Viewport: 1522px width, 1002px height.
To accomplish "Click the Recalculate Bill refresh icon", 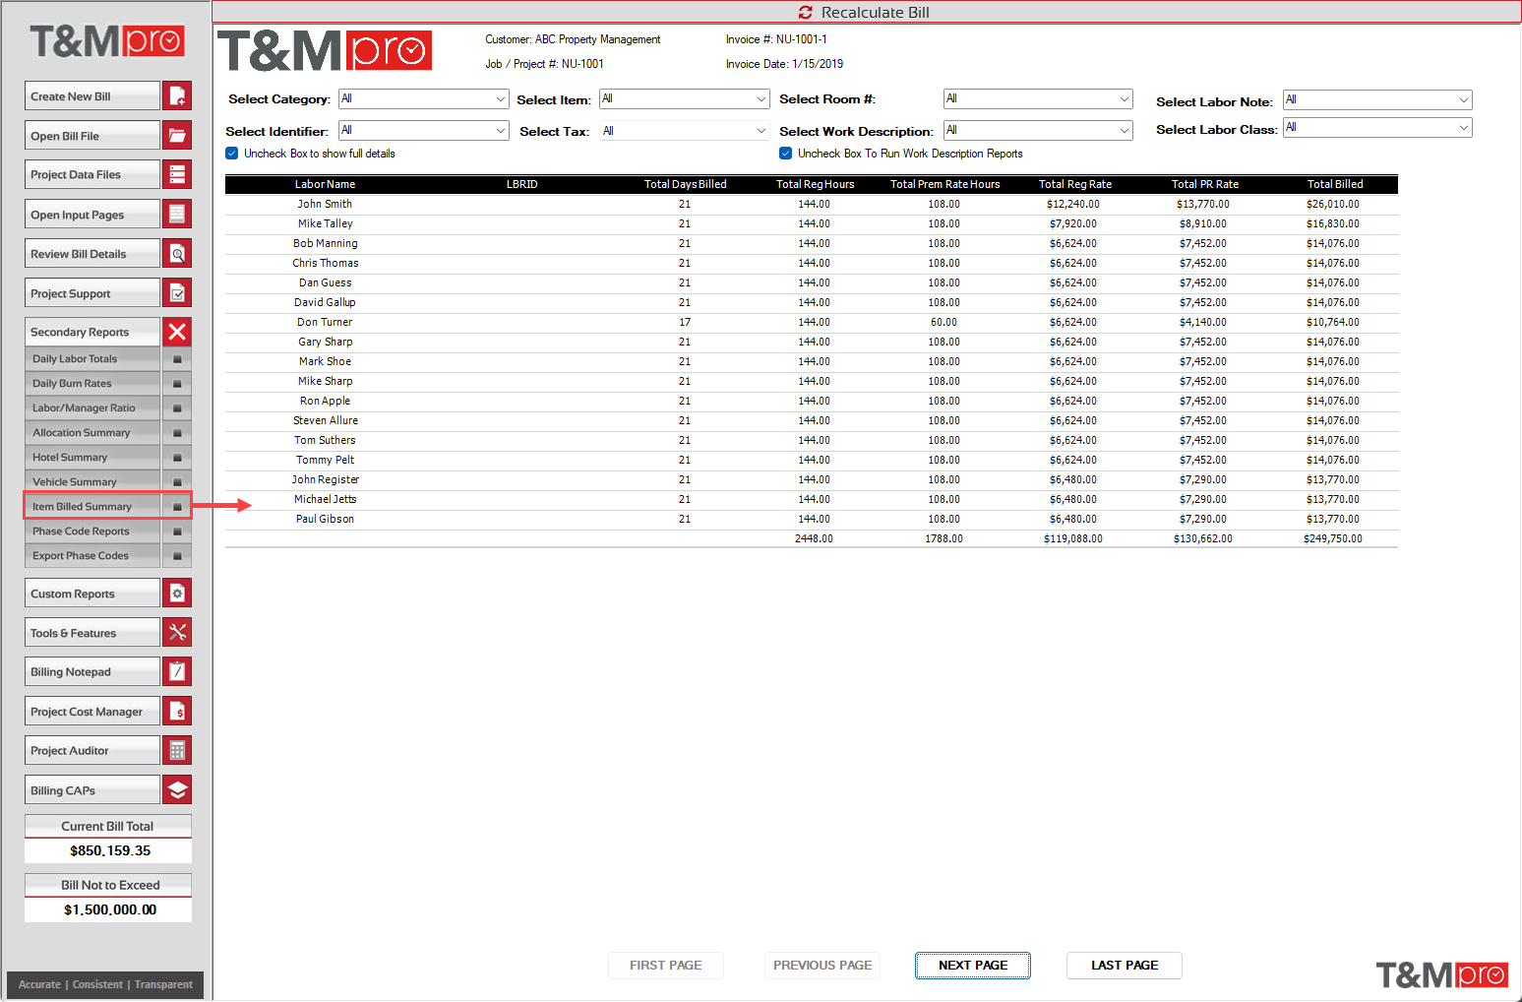I will [806, 12].
